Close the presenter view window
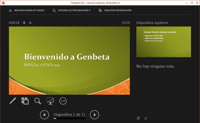Image resolution: width=200 pixels, height=123 pixels. coord(197,3)
